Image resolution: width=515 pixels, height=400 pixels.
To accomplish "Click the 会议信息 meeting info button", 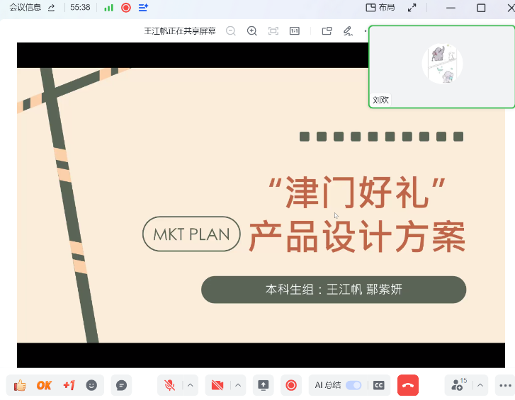I will point(26,8).
